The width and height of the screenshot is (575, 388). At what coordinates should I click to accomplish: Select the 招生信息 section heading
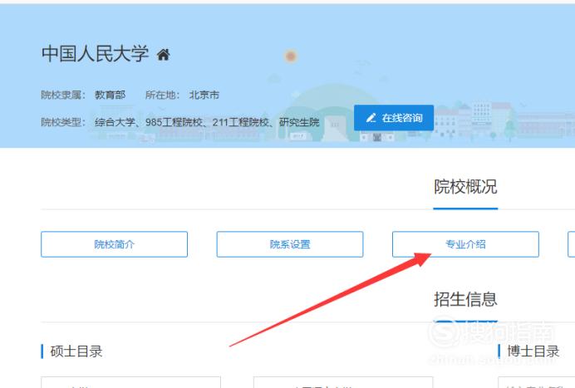(465, 299)
